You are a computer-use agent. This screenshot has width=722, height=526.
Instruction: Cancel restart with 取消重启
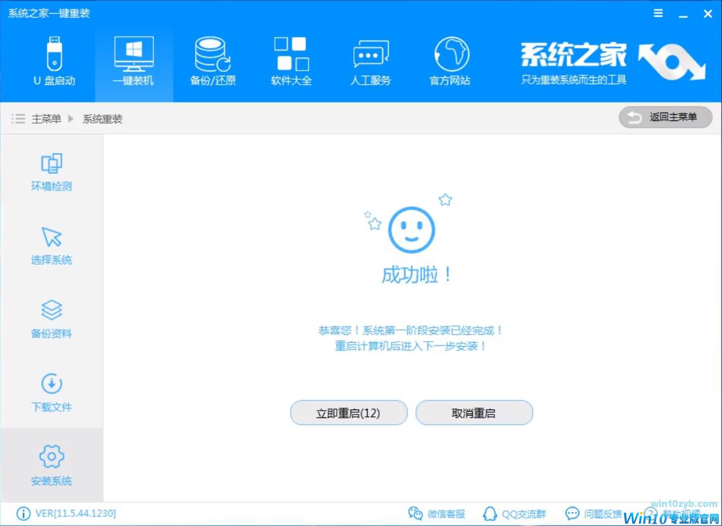(x=474, y=412)
